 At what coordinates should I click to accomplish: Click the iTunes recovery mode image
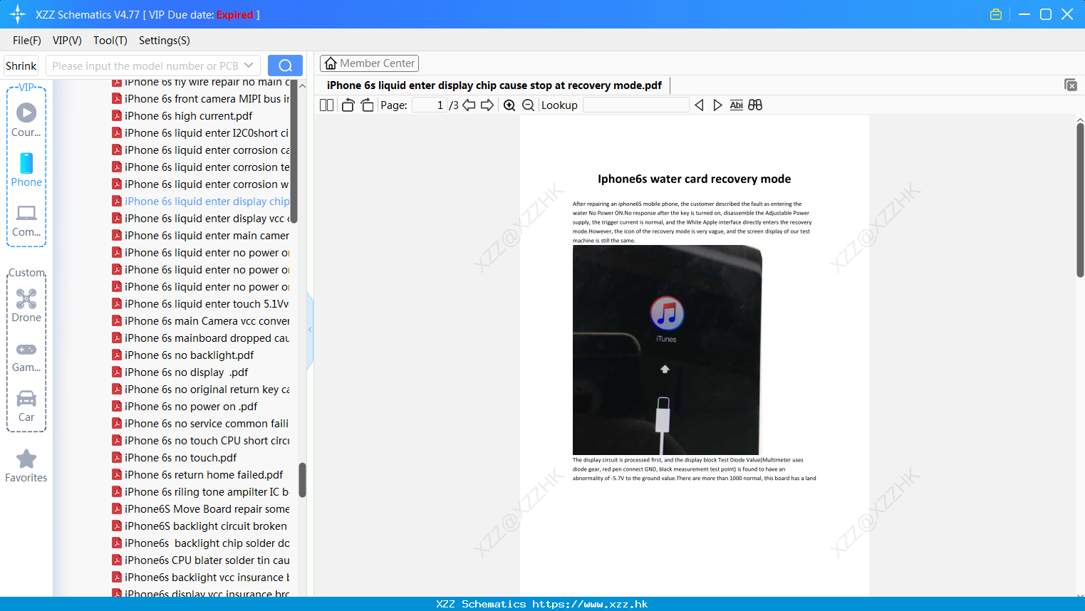pyautogui.click(x=667, y=350)
